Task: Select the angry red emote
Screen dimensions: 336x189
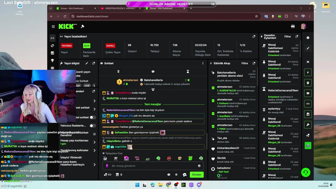Action: [169, 158]
